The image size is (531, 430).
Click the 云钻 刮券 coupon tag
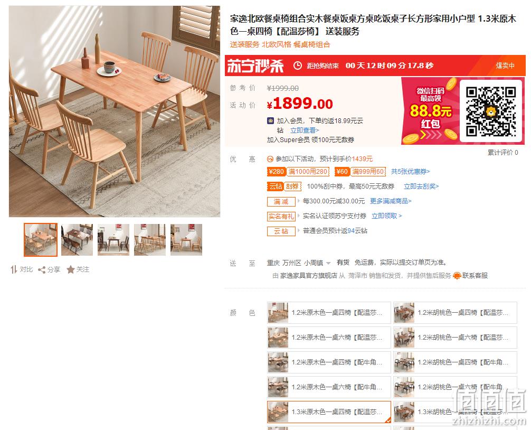pos(285,186)
